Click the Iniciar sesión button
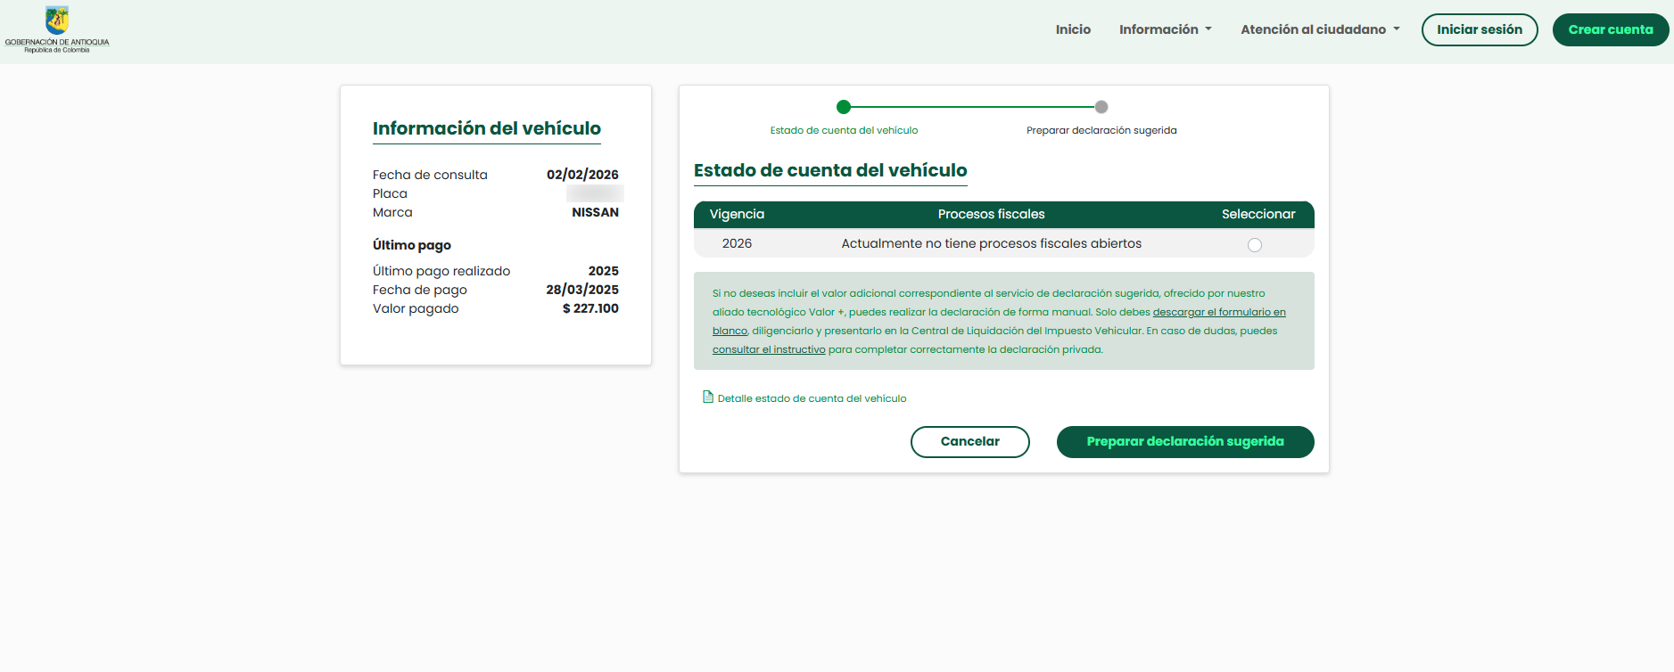Viewport: 1674px width, 672px height. (1480, 29)
